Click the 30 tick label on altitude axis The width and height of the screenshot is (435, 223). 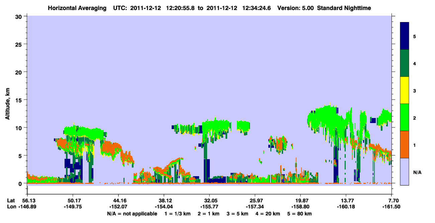(x=19, y=16)
